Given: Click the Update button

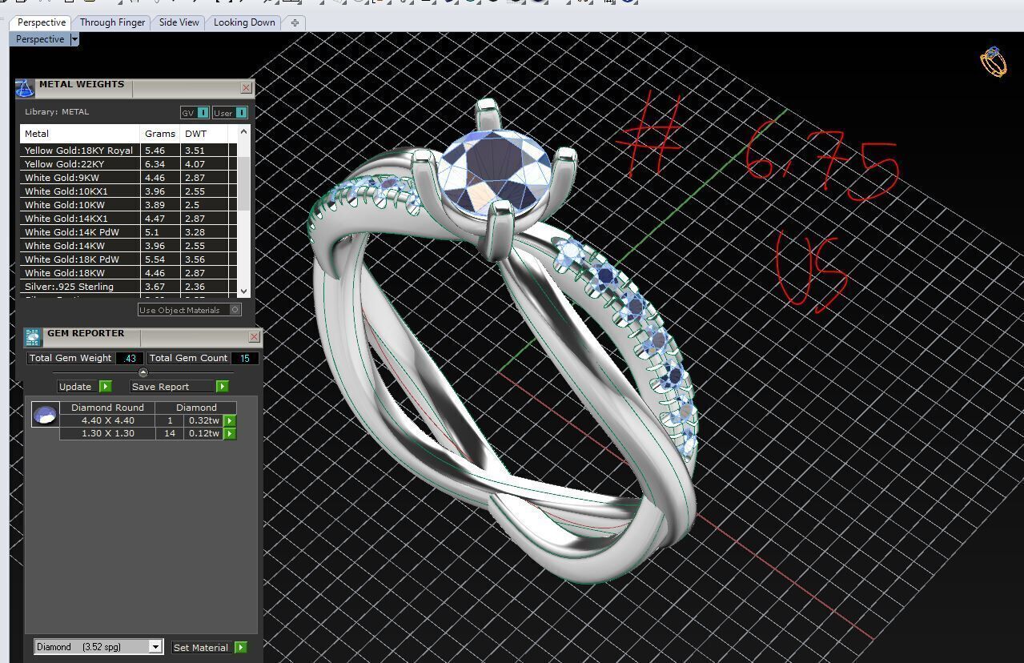Looking at the screenshot, I should 84,387.
